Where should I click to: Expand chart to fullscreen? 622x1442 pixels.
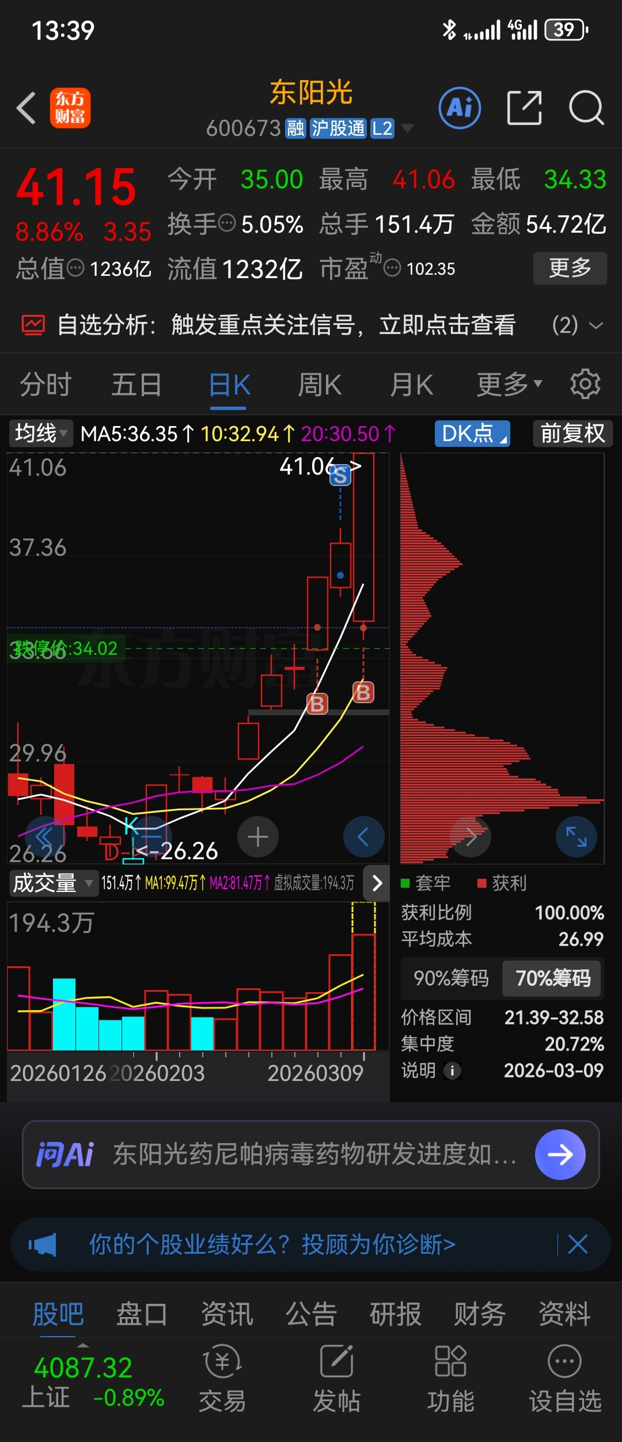pyautogui.click(x=576, y=837)
